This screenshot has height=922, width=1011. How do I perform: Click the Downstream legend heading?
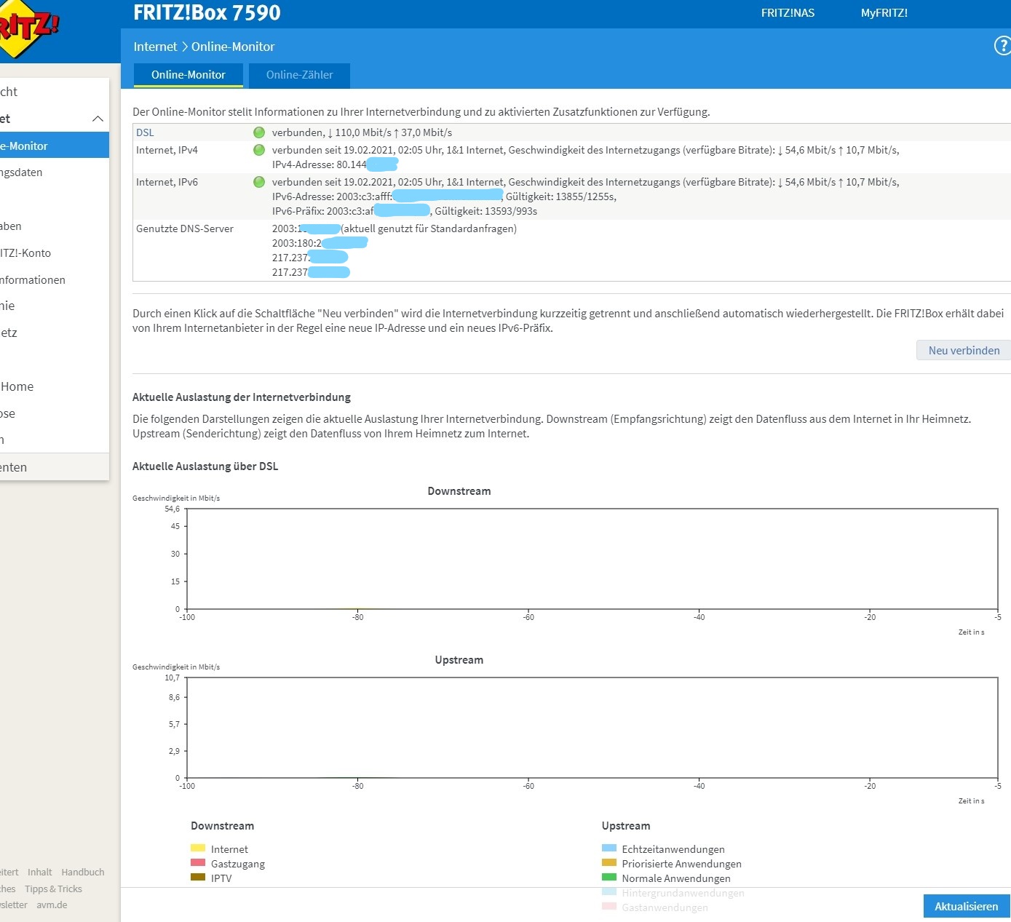(222, 826)
